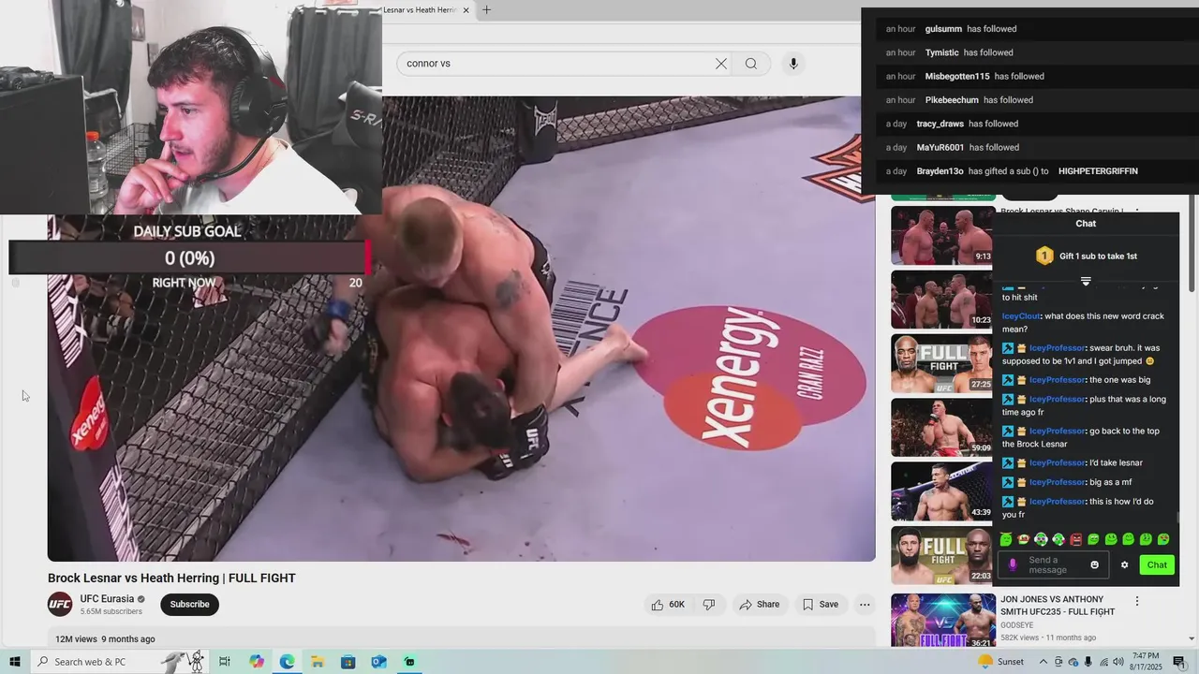
Task: Like the video showing 60K likes
Action: (668, 605)
